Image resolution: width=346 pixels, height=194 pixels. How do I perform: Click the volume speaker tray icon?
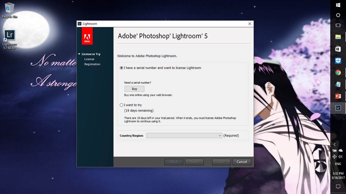[x=340, y=157]
